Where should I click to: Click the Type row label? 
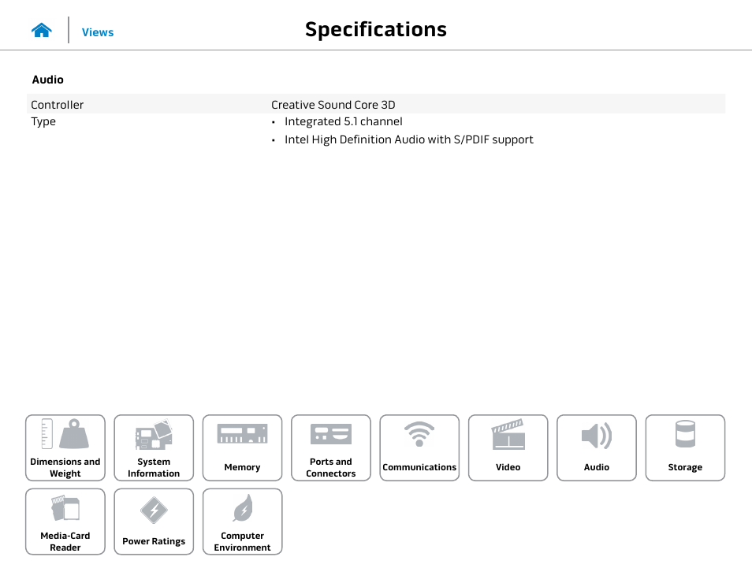pyautogui.click(x=43, y=122)
